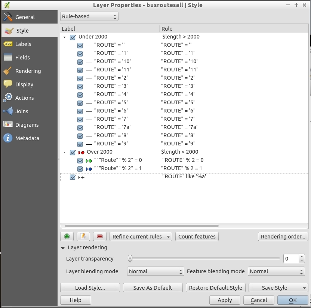Click Restore Default Style button
The width and height of the screenshot is (311, 308).
click(x=216, y=287)
